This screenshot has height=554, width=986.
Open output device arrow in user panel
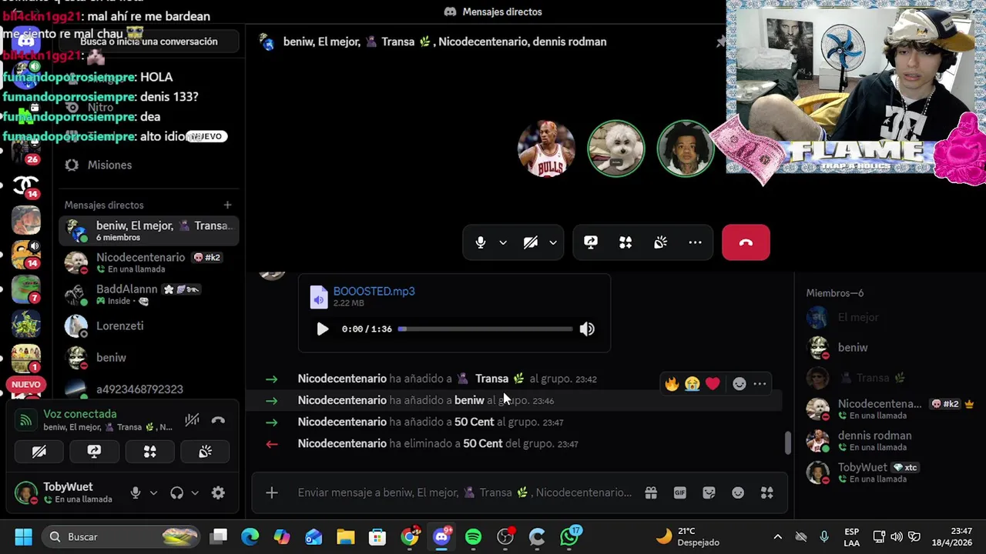click(x=195, y=493)
